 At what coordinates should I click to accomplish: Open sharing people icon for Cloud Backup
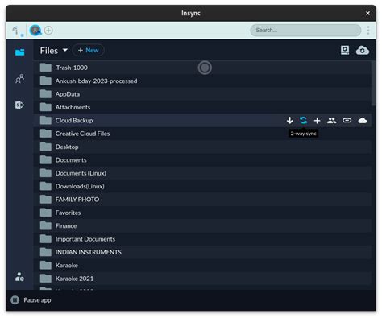[x=332, y=121]
